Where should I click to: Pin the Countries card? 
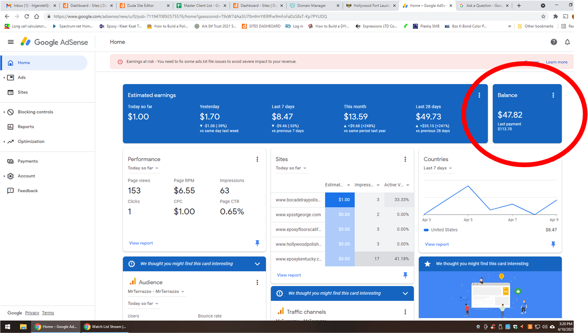(x=553, y=244)
